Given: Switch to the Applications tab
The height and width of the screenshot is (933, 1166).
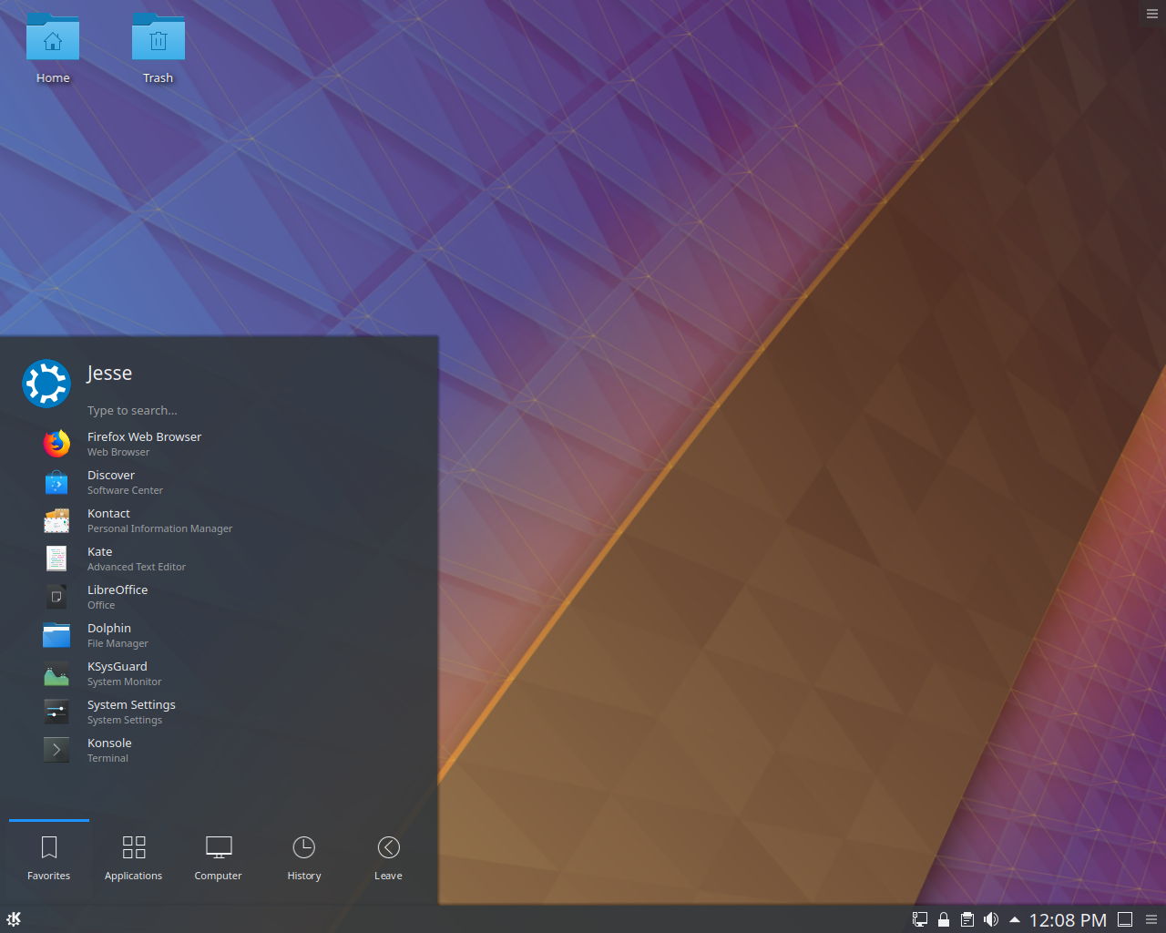Looking at the screenshot, I should tap(134, 858).
